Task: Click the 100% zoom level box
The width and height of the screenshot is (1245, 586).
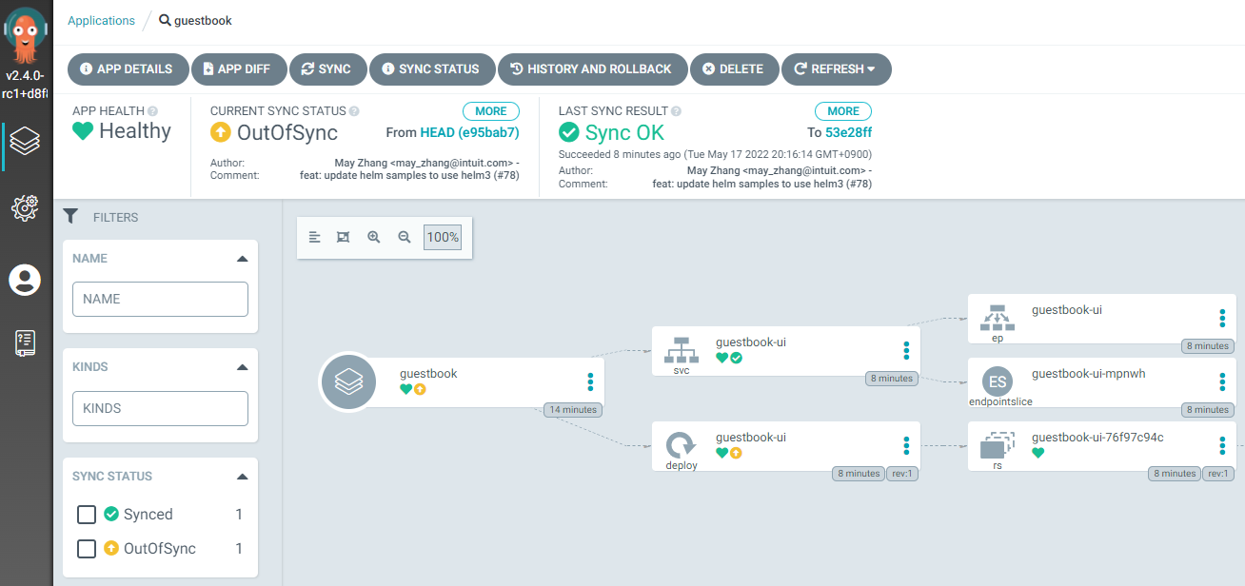Action: (443, 237)
